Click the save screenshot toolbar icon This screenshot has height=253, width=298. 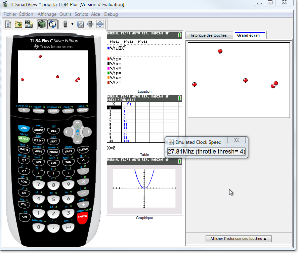(x=29, y=24)
